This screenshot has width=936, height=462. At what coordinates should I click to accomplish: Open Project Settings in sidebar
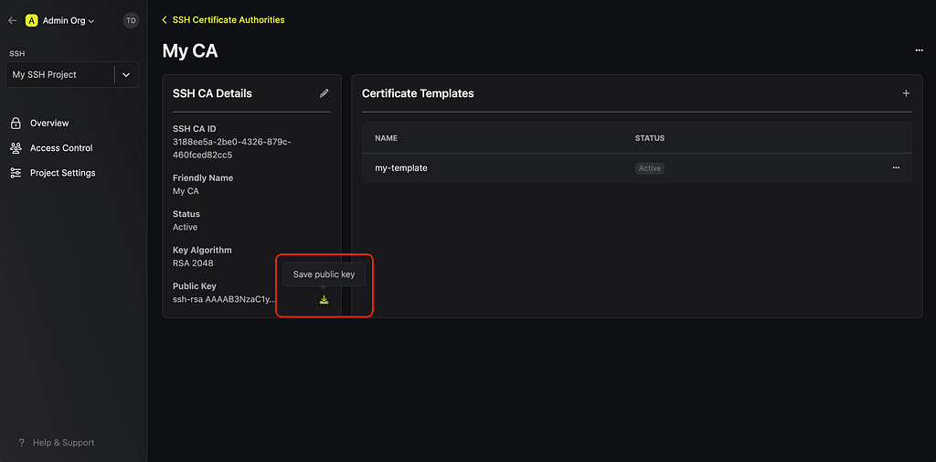tap(63, 173)
